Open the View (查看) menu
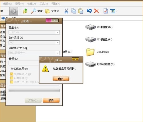The image size is (143, 122). coord(19,4)
